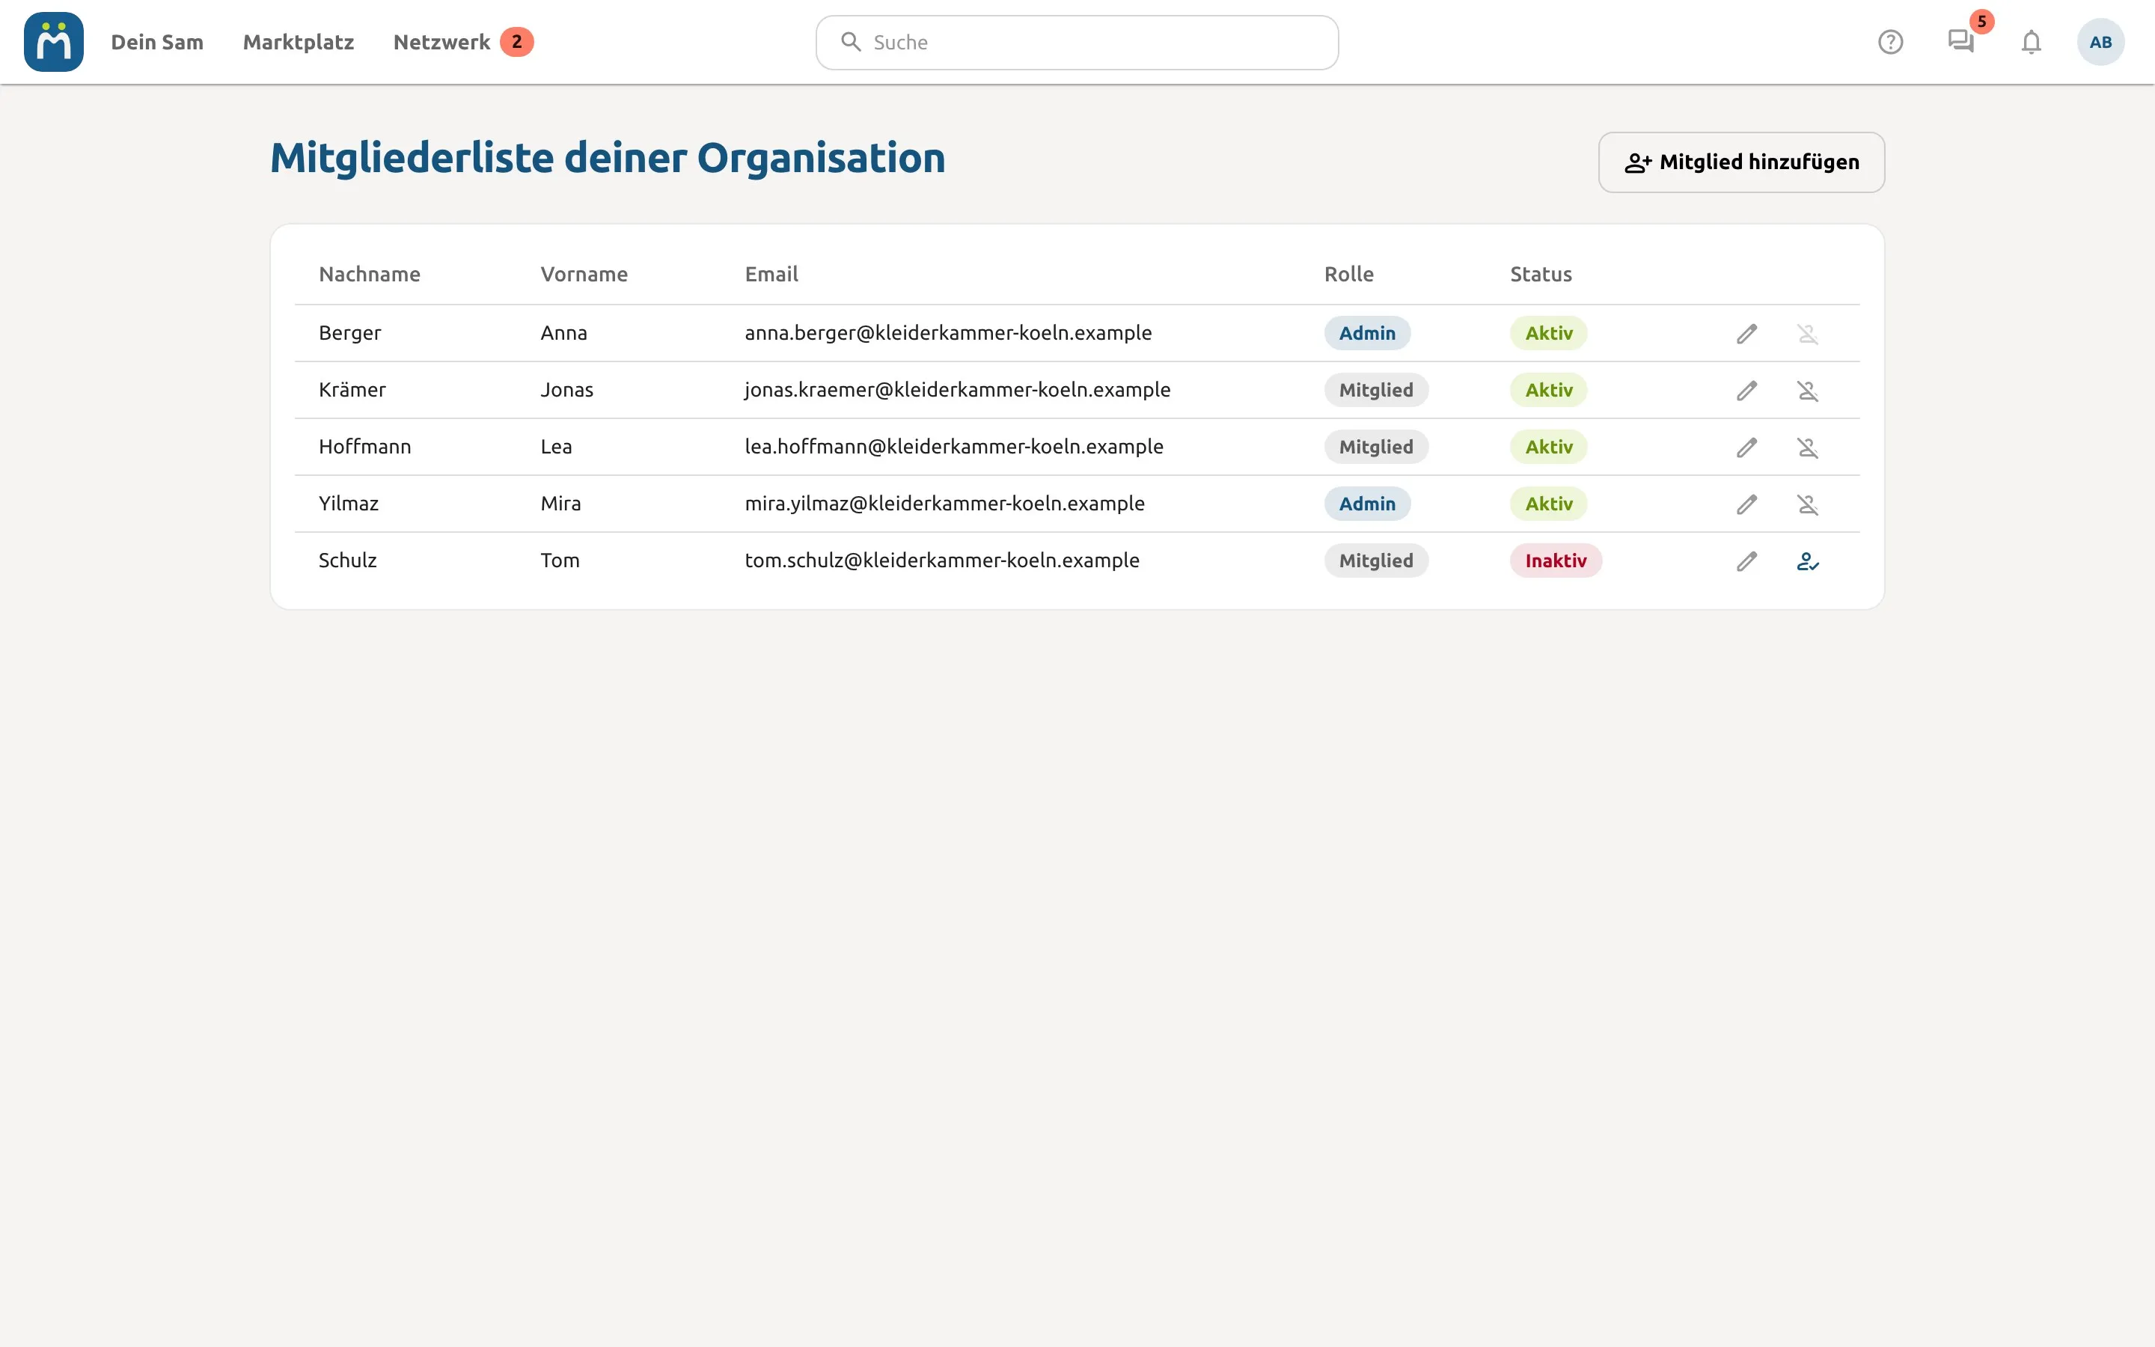The width and height of the screenshot is (2155, 1347).
Task: Click the Vorname column header
Action: point(584,275)
